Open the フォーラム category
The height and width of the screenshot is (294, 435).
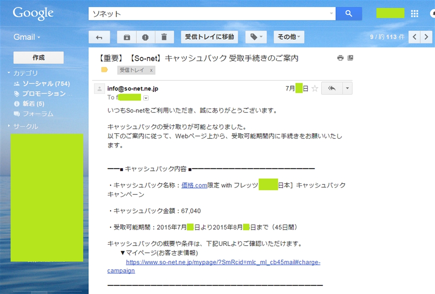[38, 113]
